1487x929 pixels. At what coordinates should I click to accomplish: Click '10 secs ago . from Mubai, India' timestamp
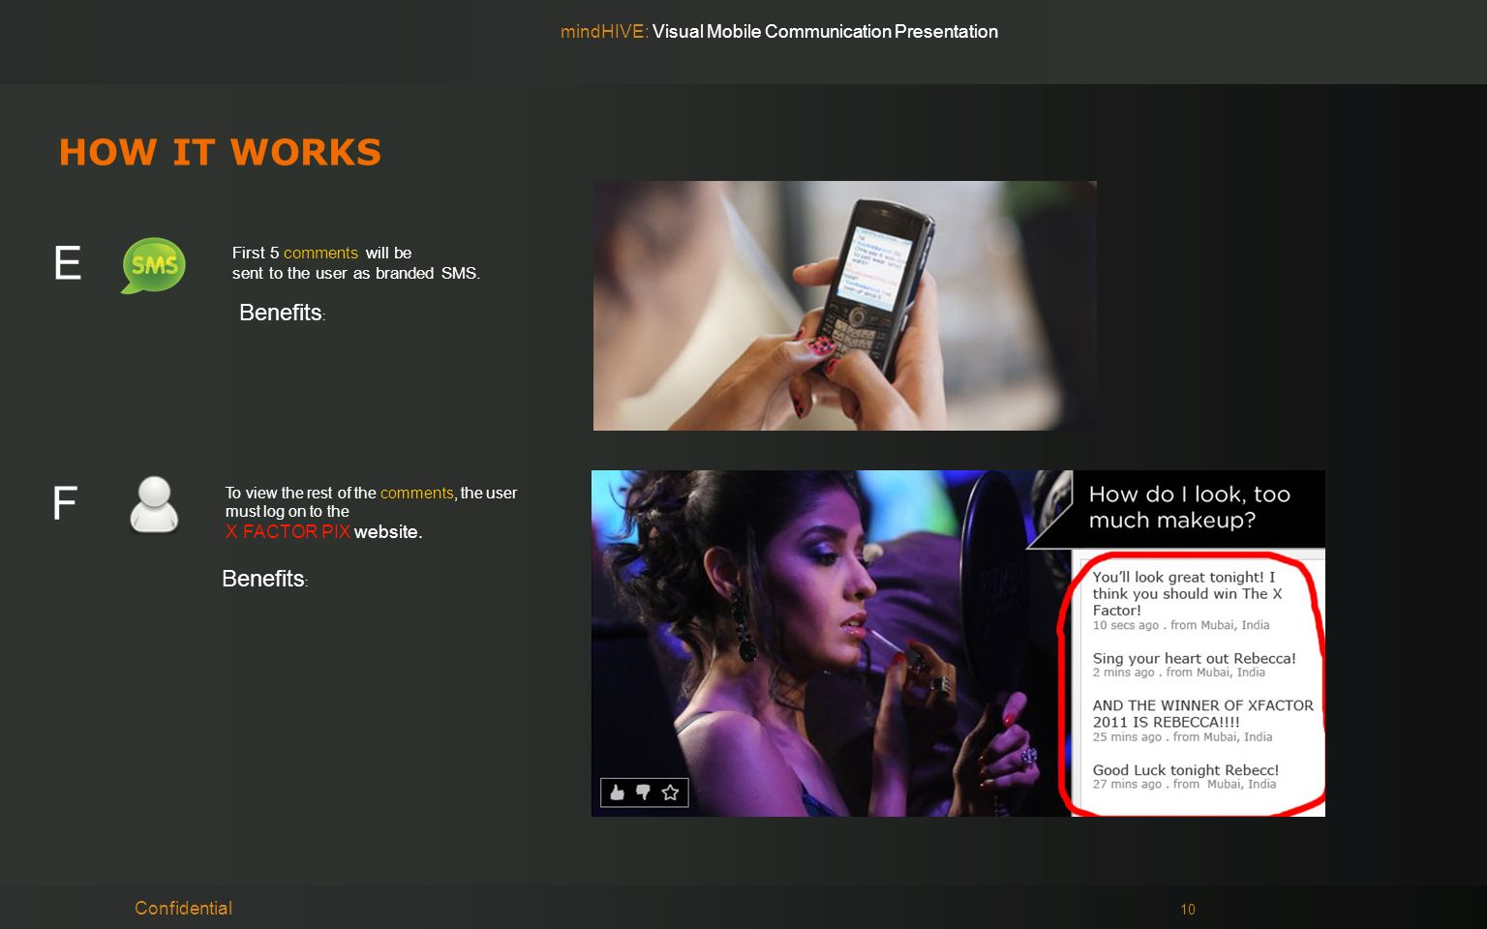pyautogui.click(x=1181, y=625)
